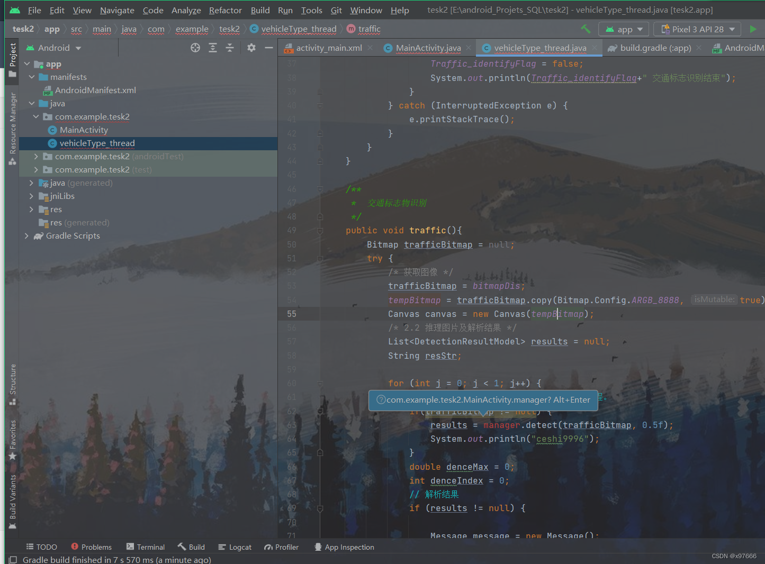The width and height of the screenshot is (765, 564).
Task: Open the Android project view dropdown
Action: click(x=54, y=48)
